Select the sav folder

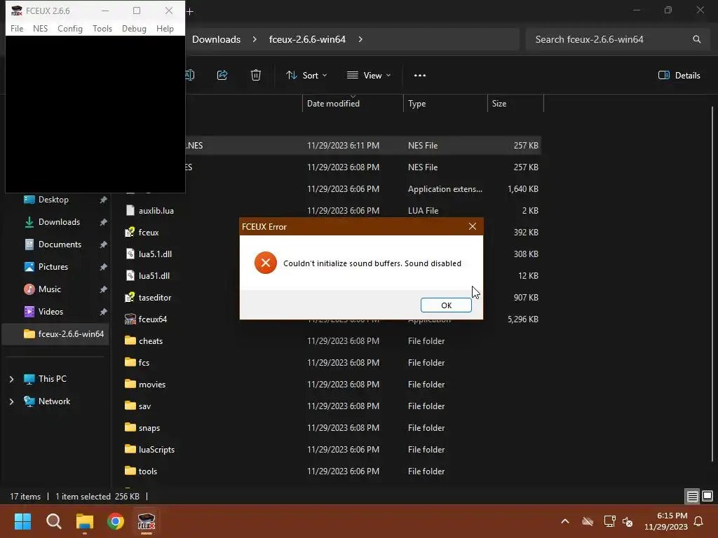click(144, 406)
